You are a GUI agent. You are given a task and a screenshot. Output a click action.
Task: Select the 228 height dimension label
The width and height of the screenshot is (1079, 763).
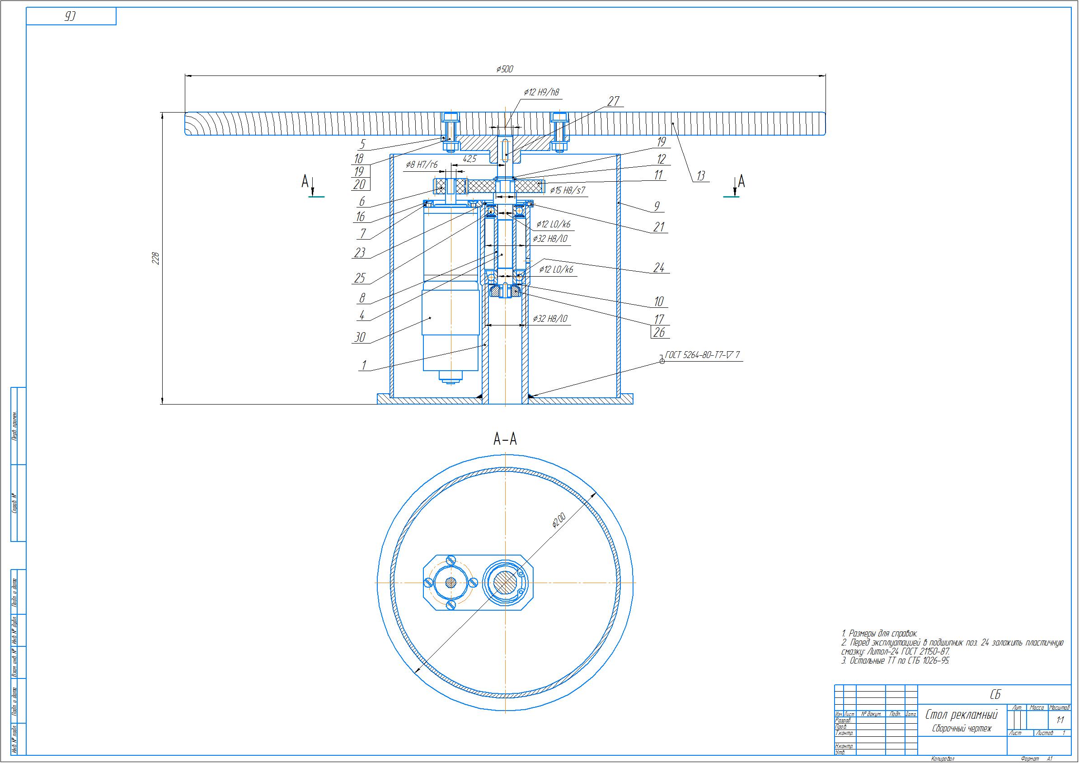point(156,258)
